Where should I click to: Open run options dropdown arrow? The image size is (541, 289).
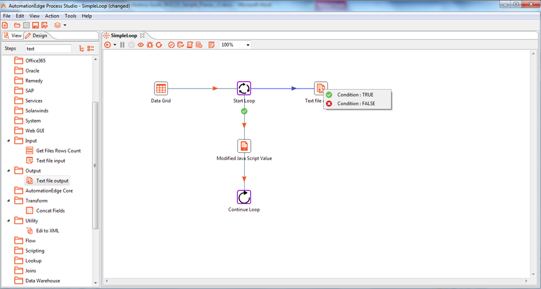coord(115,45)
